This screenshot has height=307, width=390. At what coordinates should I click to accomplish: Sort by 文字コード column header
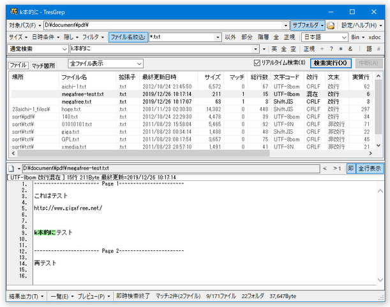(287, 77)
